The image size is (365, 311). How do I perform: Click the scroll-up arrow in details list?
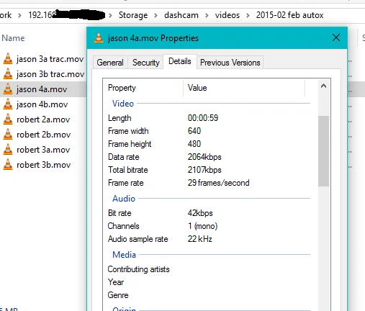tap(323, 86)
